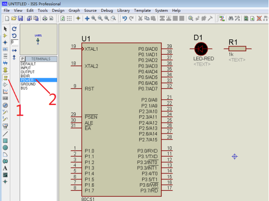The image size is (269, 201).
Task: Open the Design menu
Action: [58, 10]
